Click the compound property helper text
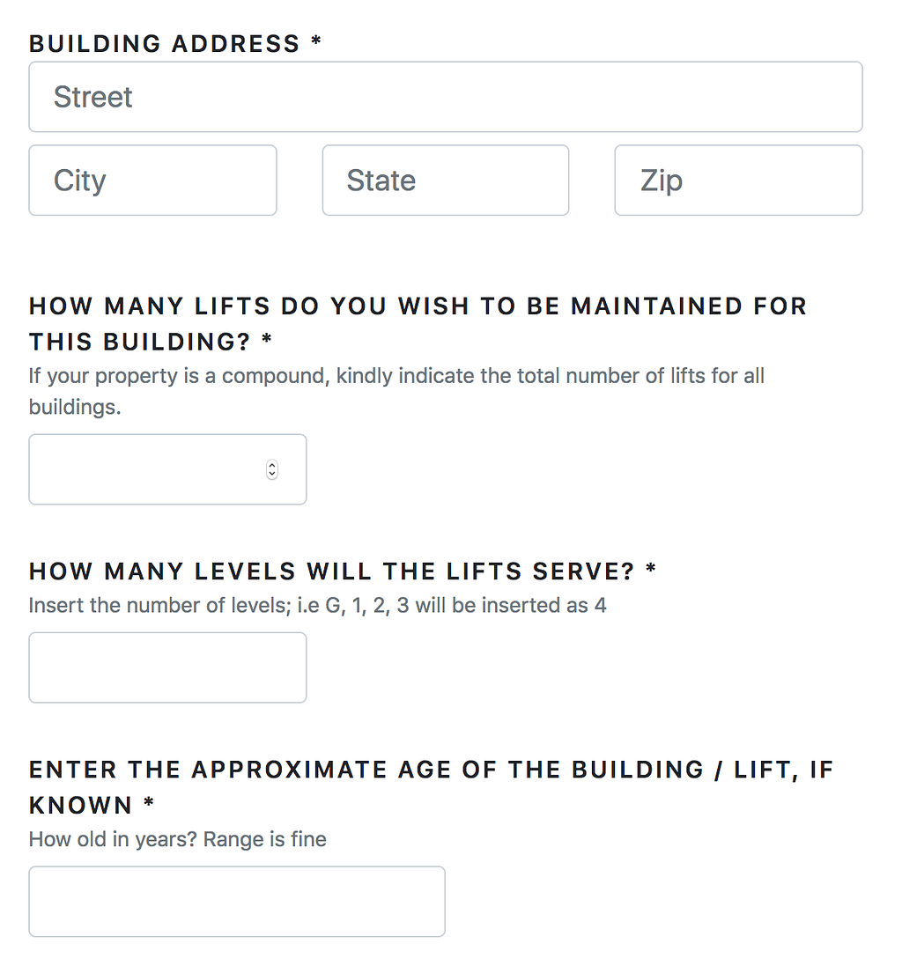 click(396, 377)
